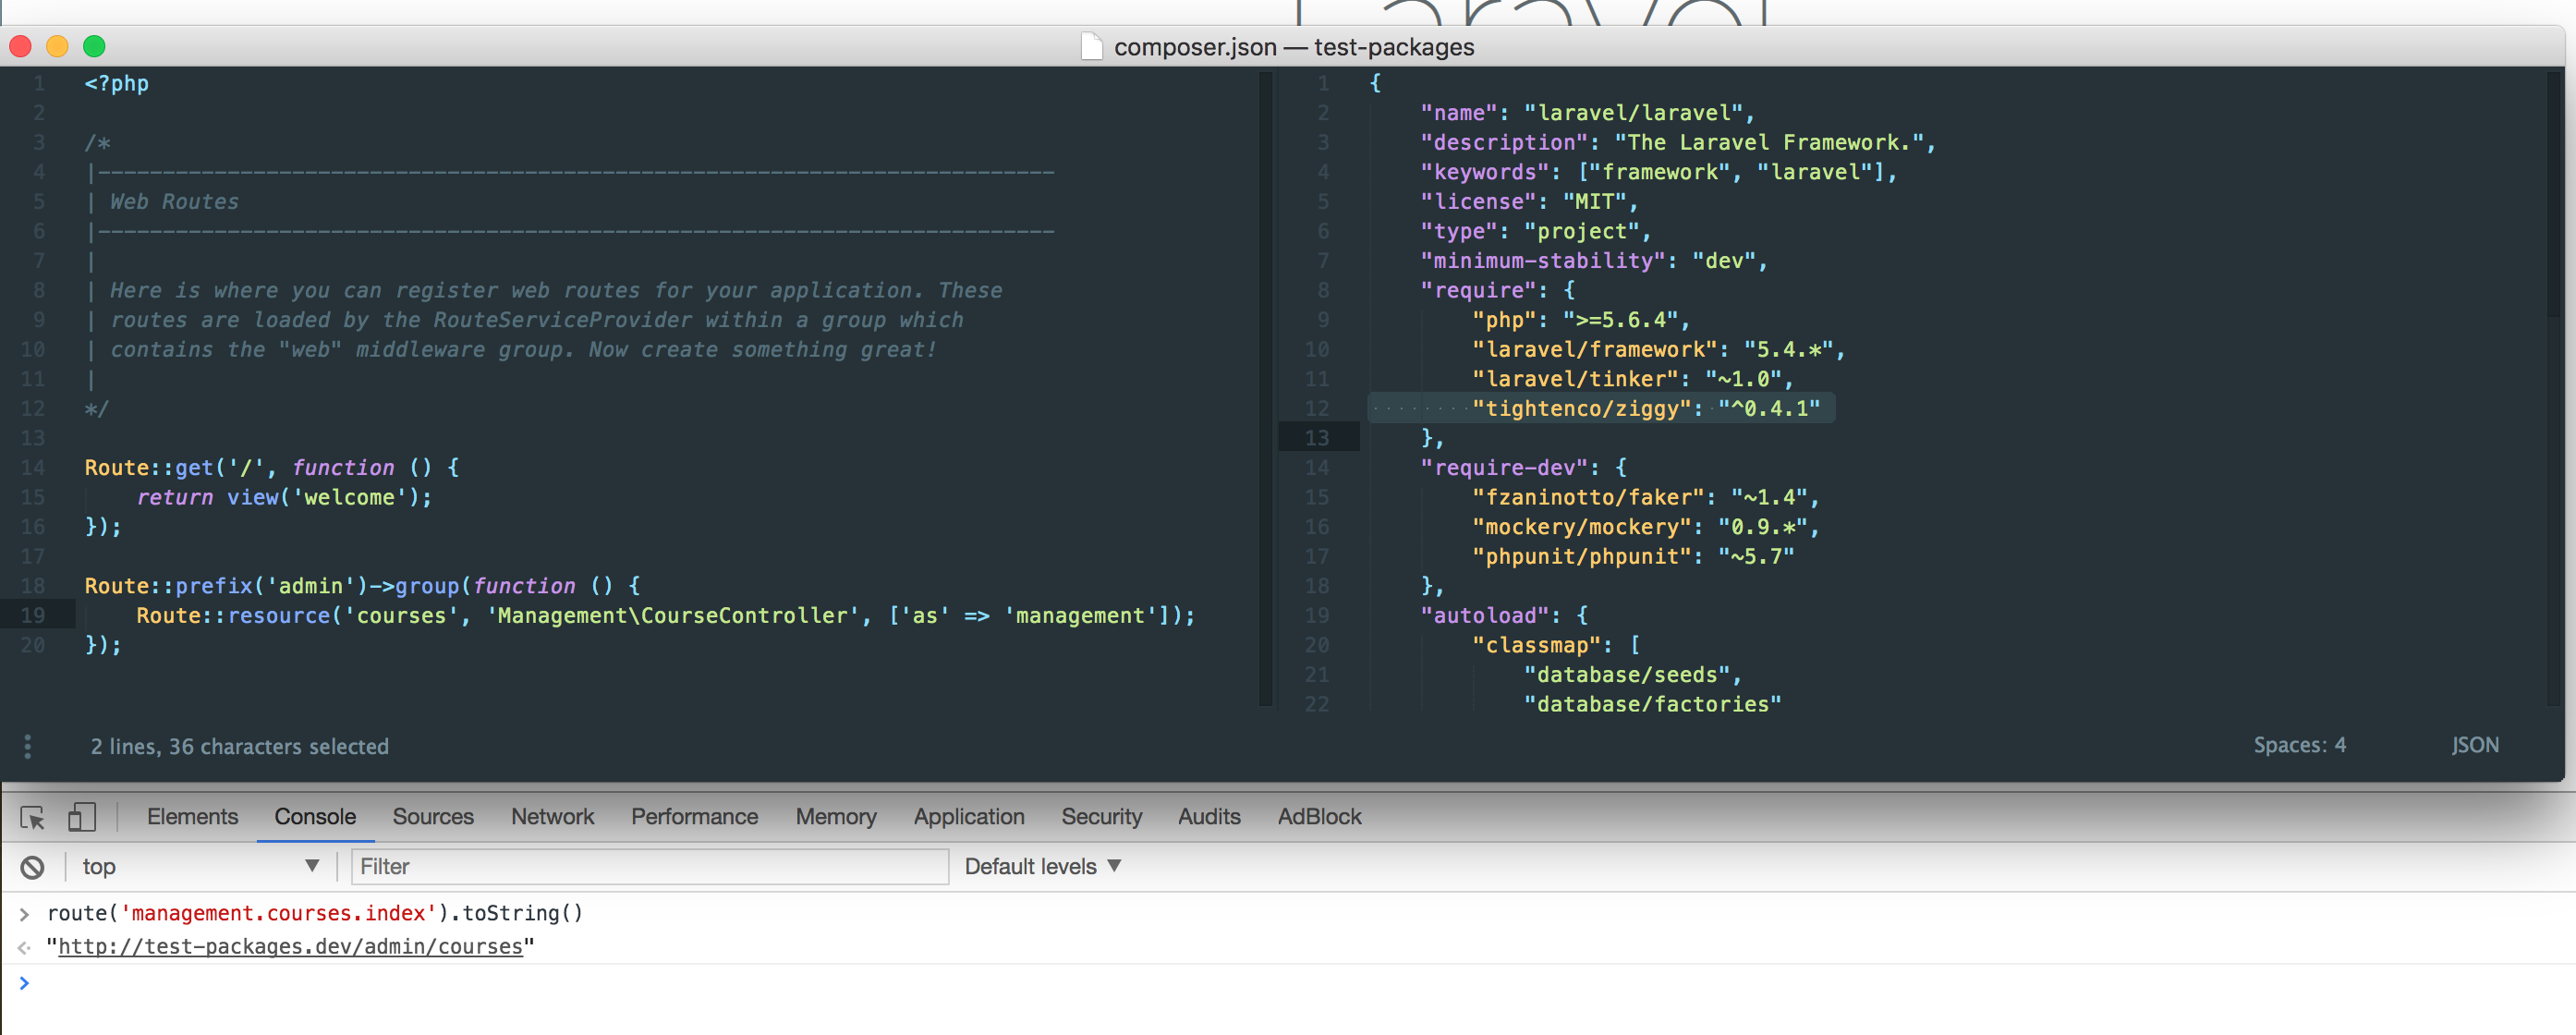Clear the console with the ban icon
This screenshot has height=1035, width=2576.
tap(33, 866)
